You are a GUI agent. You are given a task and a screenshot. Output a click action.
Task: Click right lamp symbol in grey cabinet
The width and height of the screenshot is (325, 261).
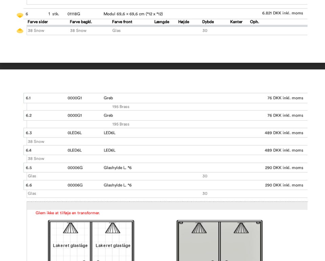click(241, 228)
